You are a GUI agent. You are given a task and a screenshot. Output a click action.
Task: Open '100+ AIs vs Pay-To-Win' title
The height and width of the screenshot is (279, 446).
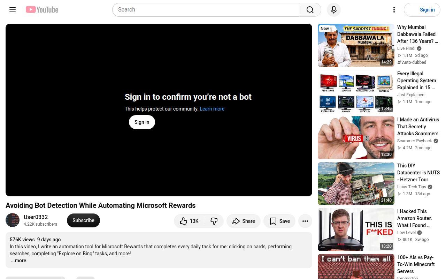tap(416, 264)
